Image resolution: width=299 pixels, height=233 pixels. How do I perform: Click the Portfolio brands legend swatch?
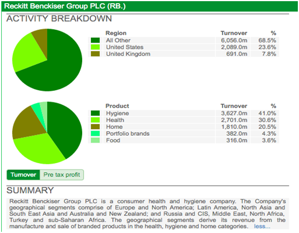[x=95, y=133]
